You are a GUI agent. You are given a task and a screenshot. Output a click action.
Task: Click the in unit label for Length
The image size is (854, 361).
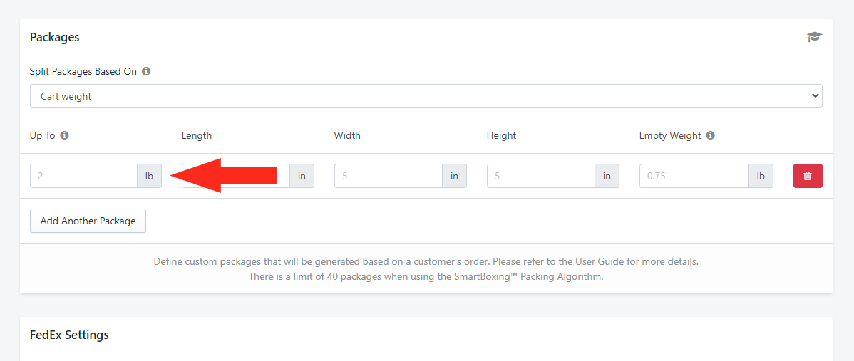tap(302, 176)
